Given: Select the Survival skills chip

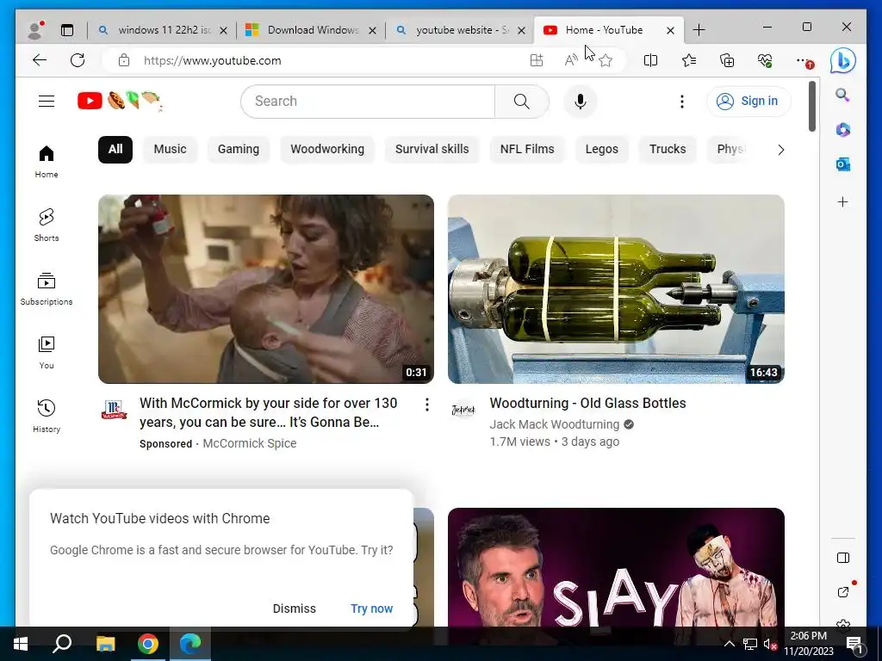Looking at the screenshot, I should point(432,150).
